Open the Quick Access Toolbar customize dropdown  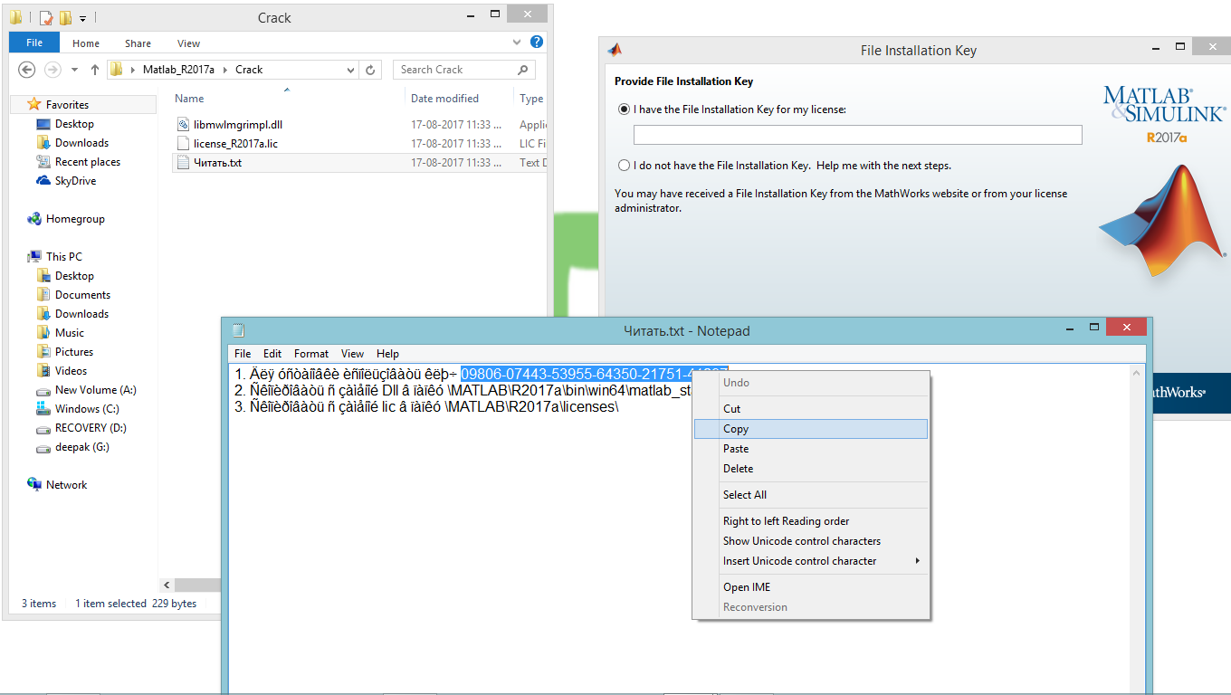pos(82,18)
